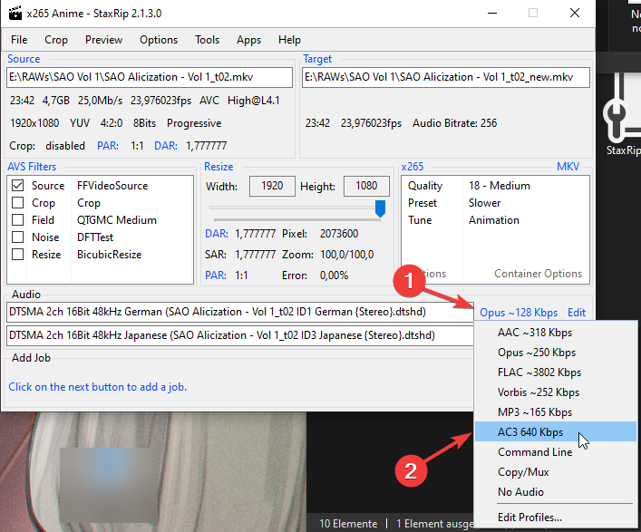
Task: Click the source DAR link
Action: coord(166,146)
